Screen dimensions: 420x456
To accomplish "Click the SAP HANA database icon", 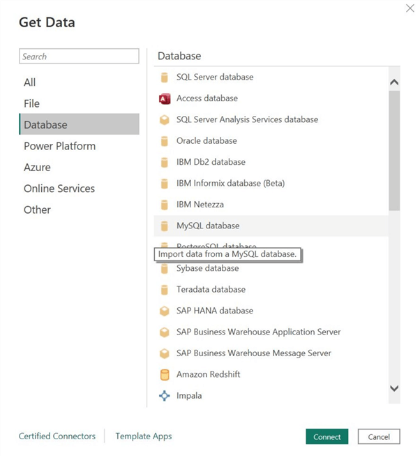I will tap(165, 311).
